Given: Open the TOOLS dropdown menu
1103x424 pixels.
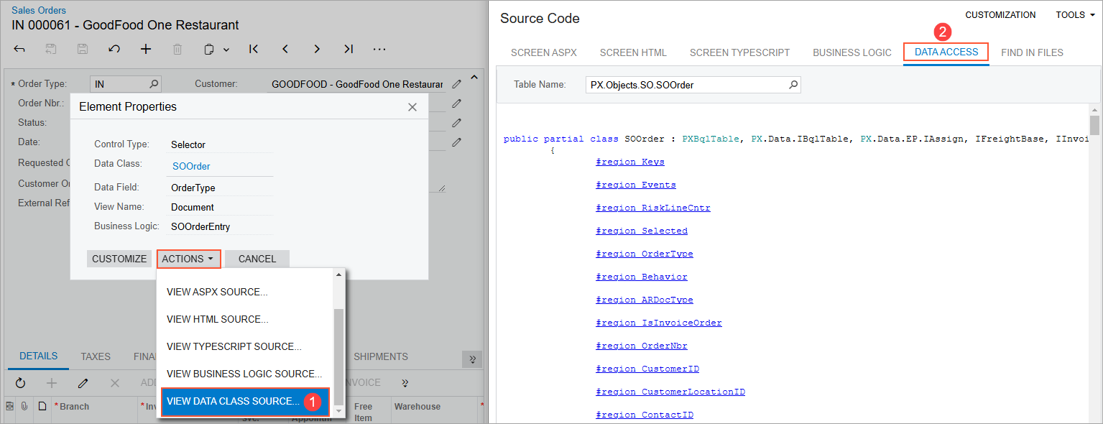Looking at the screenshot, I should [1075, 15].
